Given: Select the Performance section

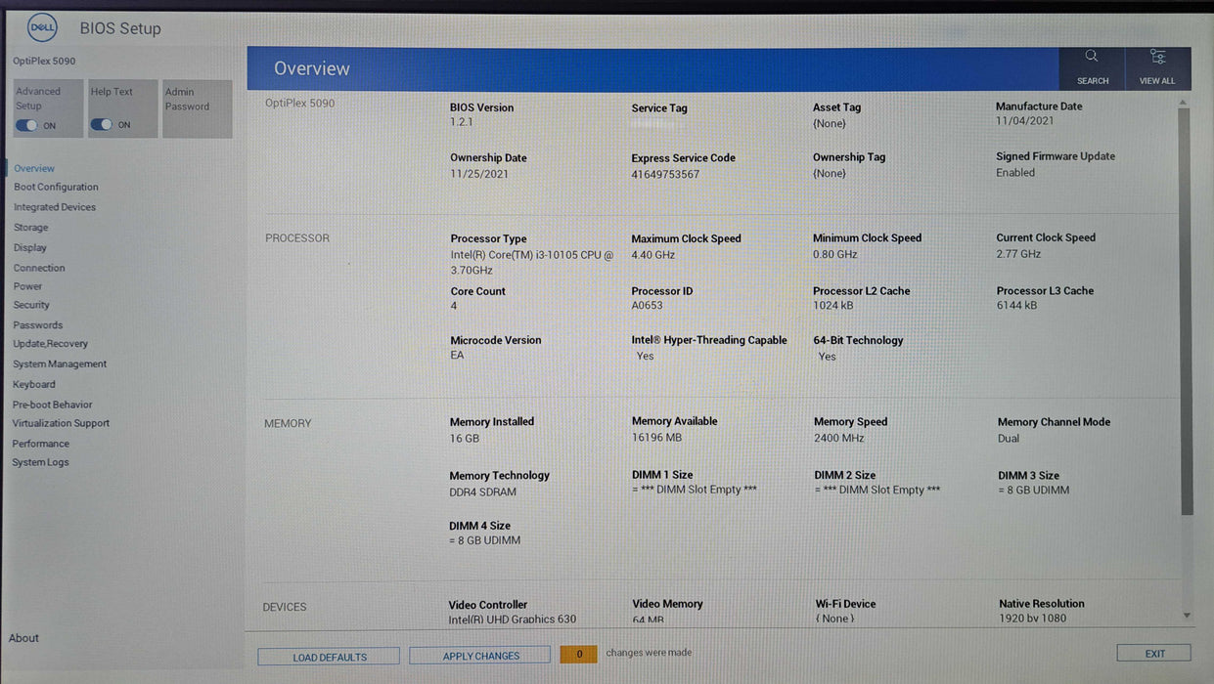Looking at the screenshot, I should click(x=40, y=443).
